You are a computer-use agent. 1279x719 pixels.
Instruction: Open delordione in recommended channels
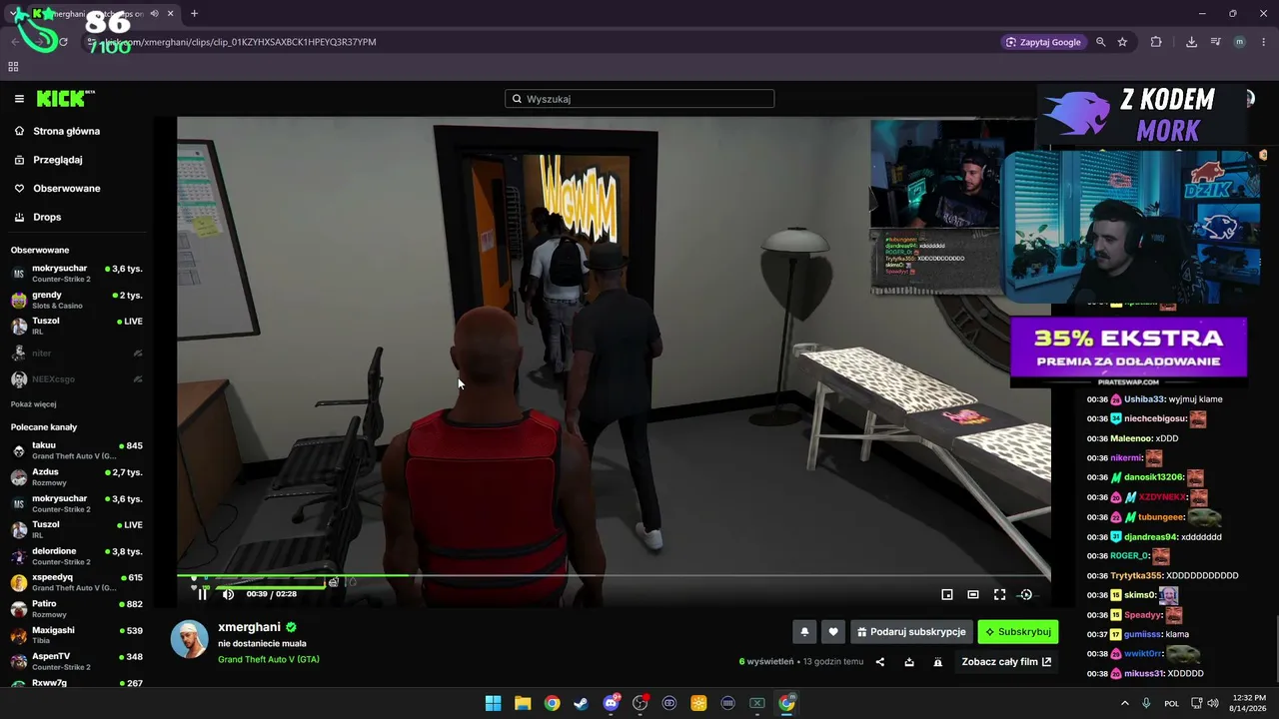point(77,556)
